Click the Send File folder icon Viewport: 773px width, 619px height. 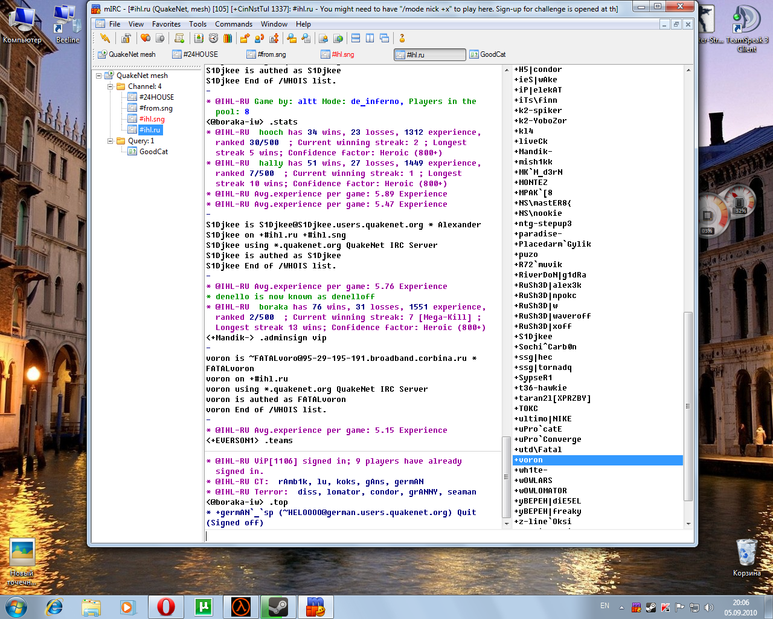tap(245, 38)
